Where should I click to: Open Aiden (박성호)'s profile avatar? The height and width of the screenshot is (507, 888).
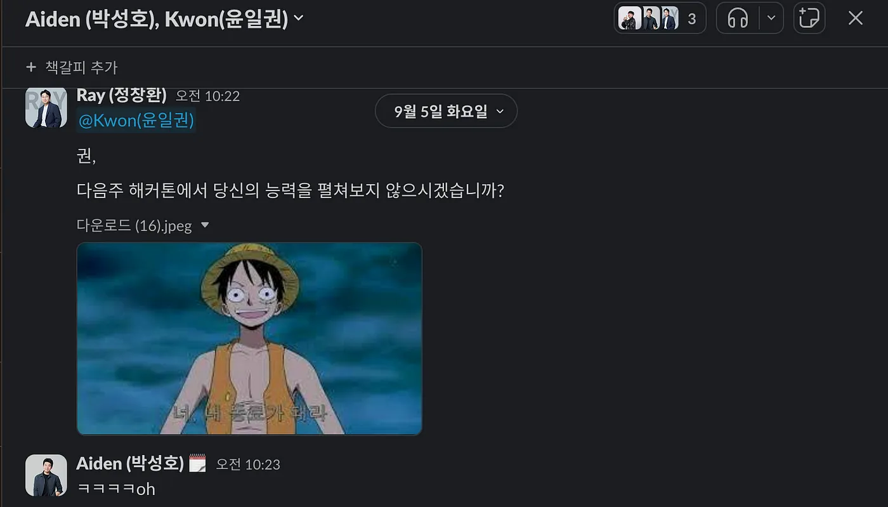pos(46,475)
